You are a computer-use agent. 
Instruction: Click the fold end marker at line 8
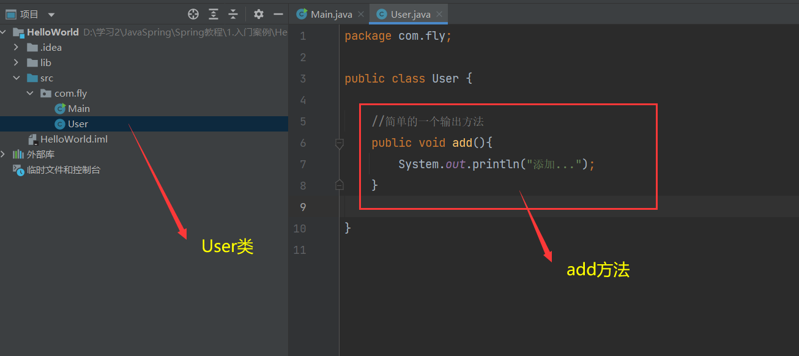tap(340, 185)
